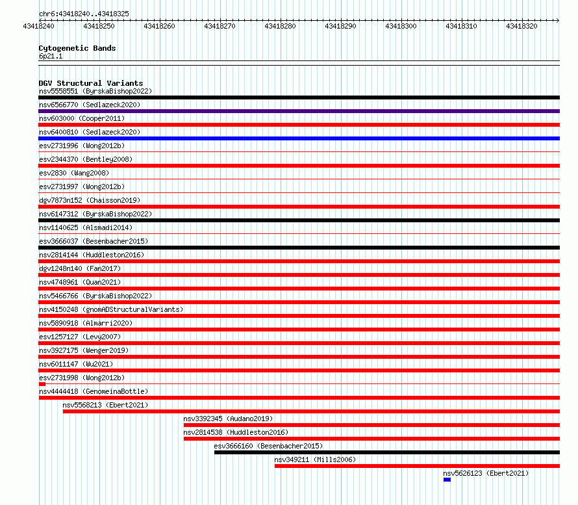
Task: Select nsv6147312 (ByrskaBishop2022) label
Action: [95, 214]
